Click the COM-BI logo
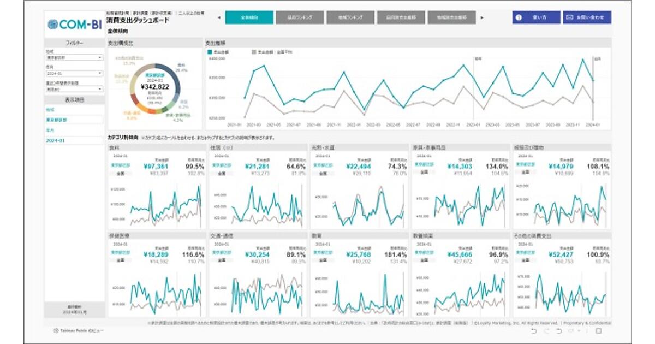Viewport: 655px width, 344px height. coord(73,24)
